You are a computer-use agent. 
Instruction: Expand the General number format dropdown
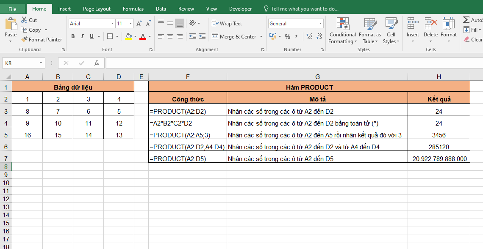pyautogui.click(x=320, y=24)
